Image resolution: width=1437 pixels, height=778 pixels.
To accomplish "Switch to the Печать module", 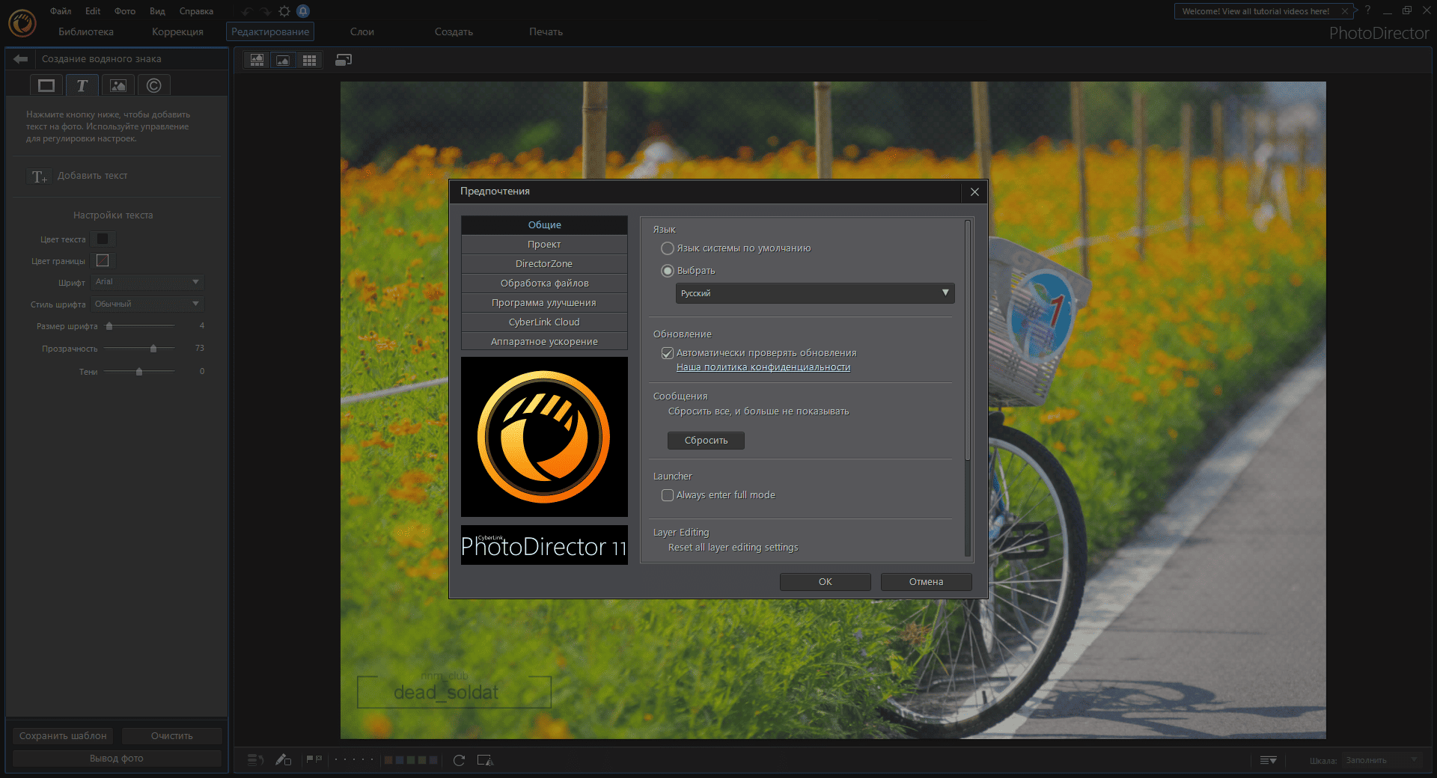I will tap(546, 31).
